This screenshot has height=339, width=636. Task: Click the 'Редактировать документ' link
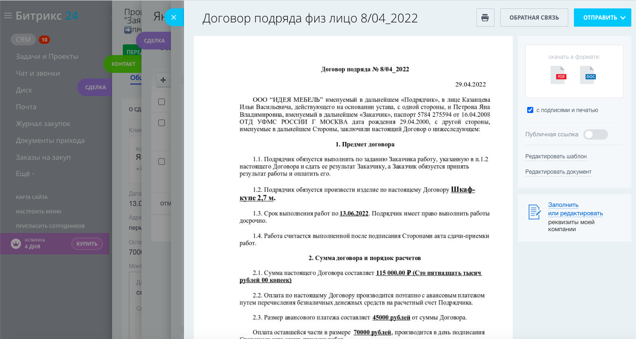[x=558, y=172]
